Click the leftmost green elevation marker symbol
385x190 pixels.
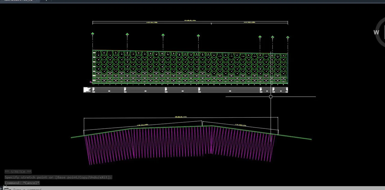(93, 34)
